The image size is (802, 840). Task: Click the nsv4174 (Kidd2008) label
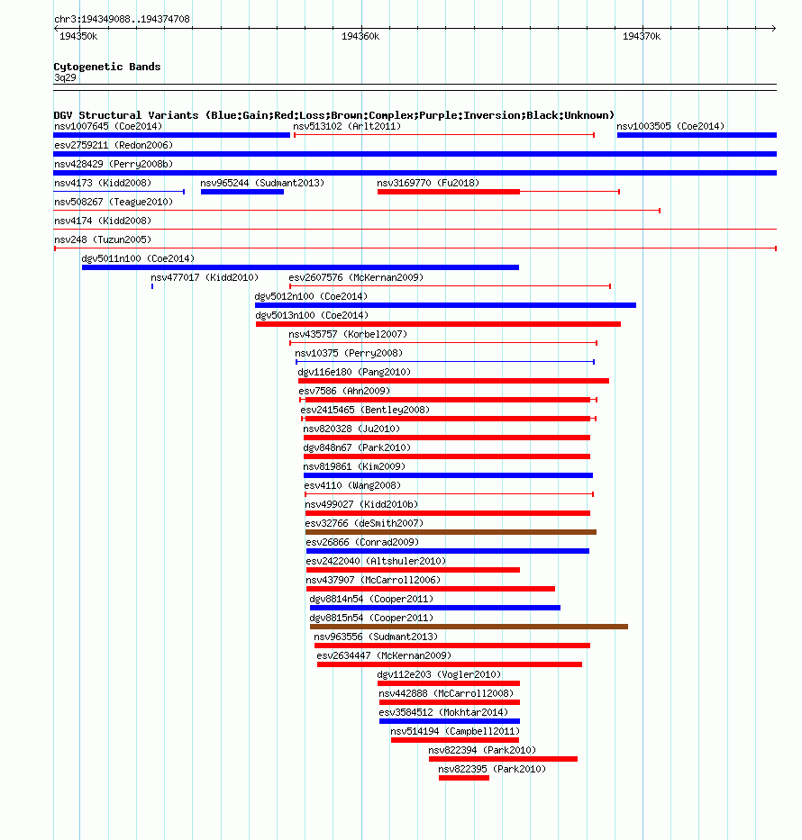coord(103,221)
